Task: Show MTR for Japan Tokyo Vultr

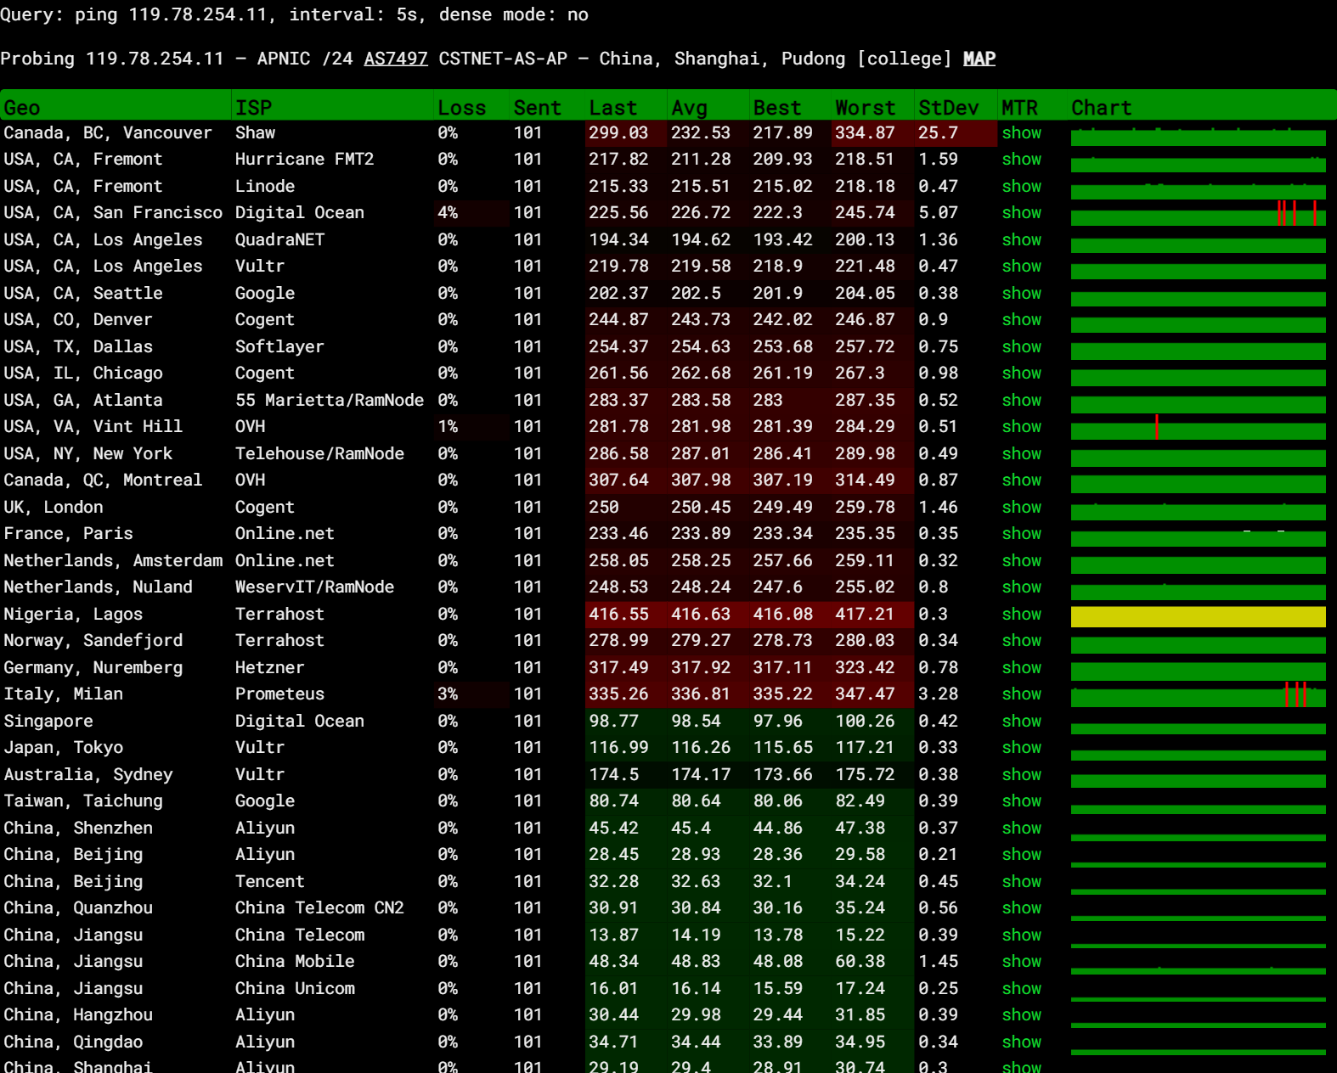Action: (x=1021, y=748)
